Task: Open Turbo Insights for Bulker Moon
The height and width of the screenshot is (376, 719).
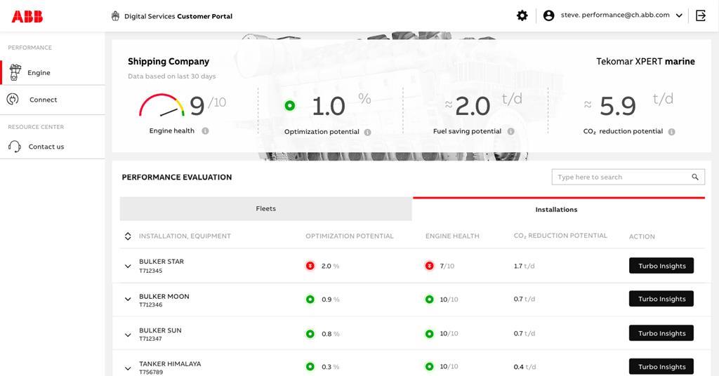Action: (661, 299)
